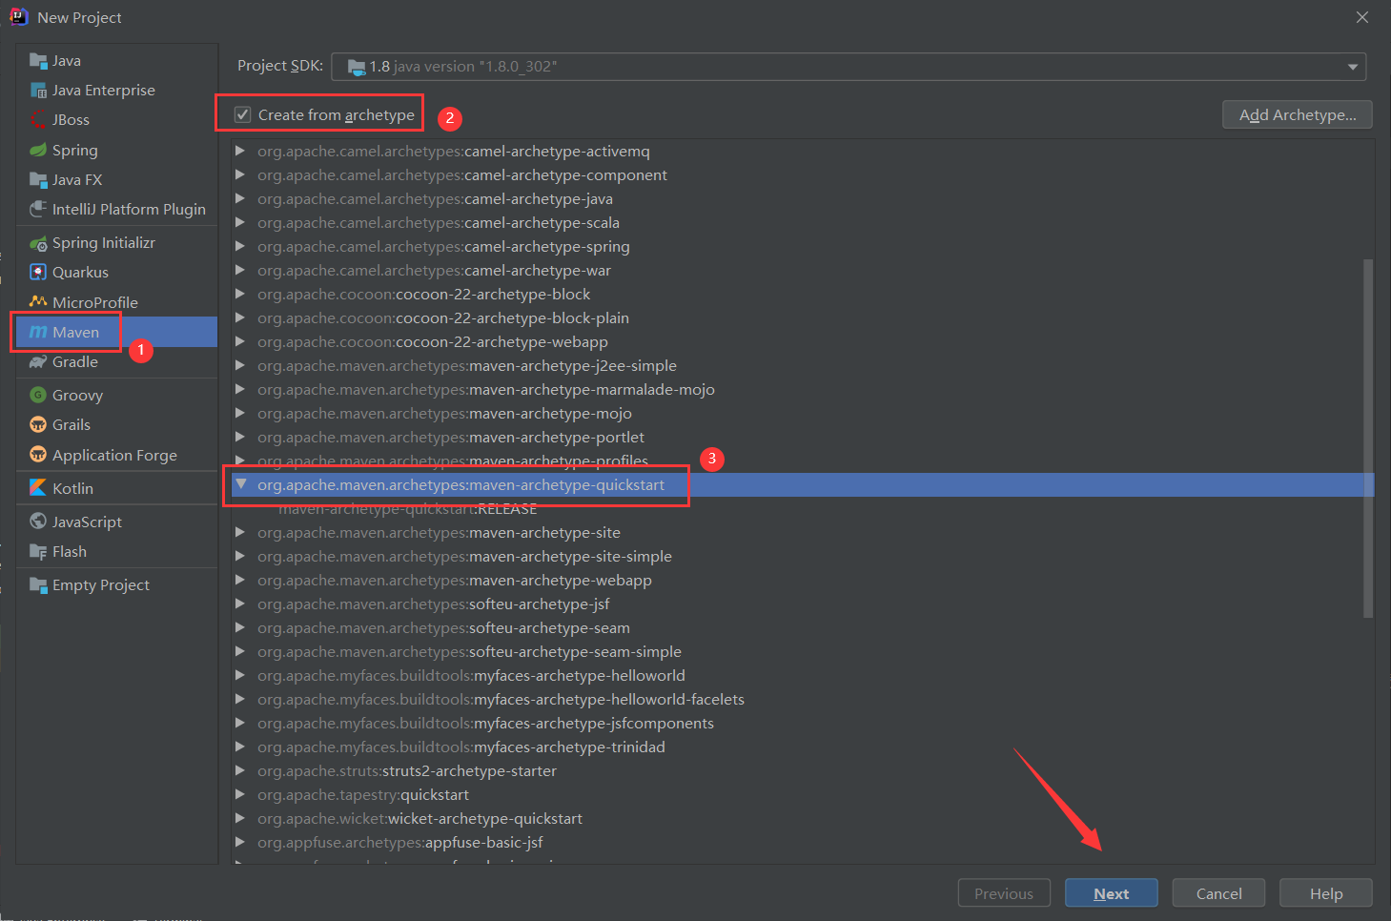Select maven-archetype-j2ee-simple archetype
Viewport: 1391px width, 921px height.
[x=803, y=365]
